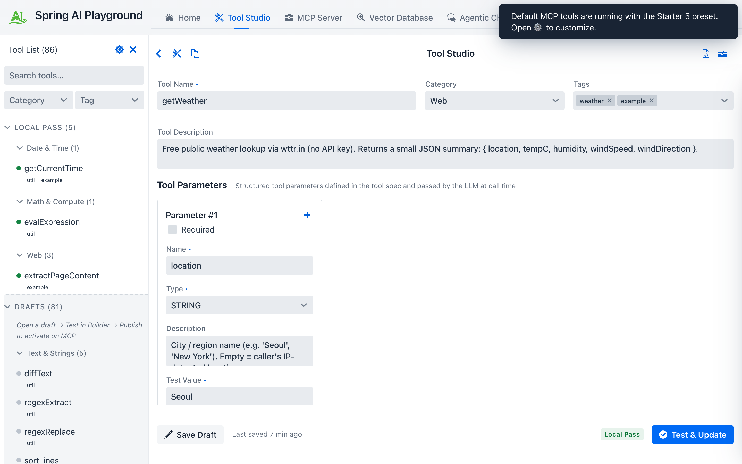Collapse the Date & Time group

pos(20,148)
